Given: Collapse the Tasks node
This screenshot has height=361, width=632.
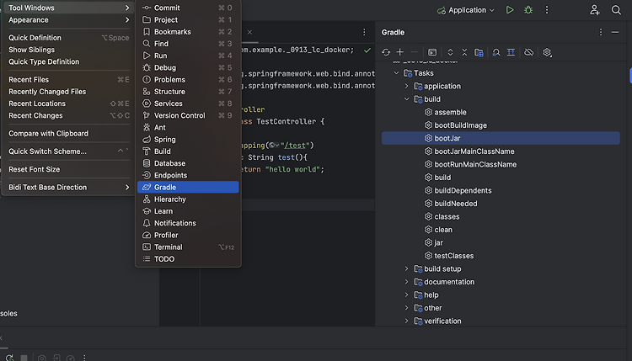Looking at the screenshot, I should 397,73.
